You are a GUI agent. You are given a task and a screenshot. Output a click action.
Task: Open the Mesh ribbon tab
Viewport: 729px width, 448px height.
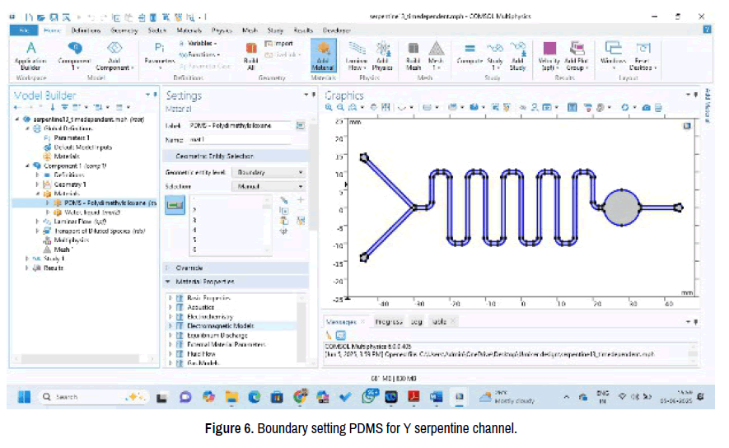point(250,30)
